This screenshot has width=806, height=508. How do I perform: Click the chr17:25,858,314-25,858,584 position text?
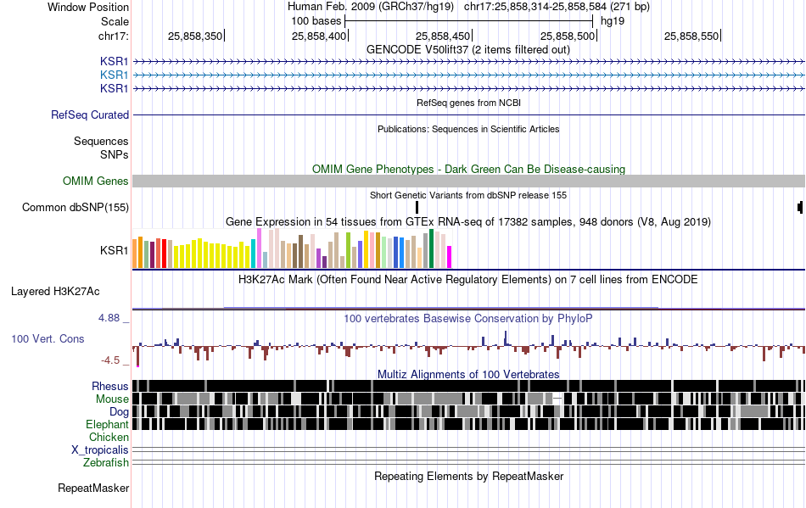(557, 7)
